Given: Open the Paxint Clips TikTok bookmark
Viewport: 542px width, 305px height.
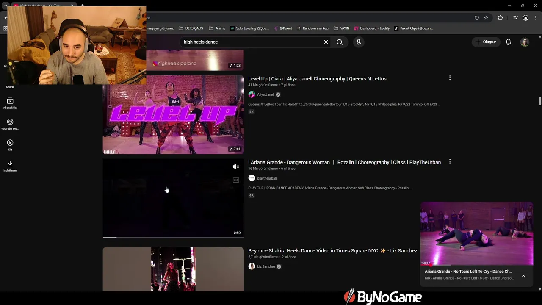Looking at the screenshot, I should 414,28.
